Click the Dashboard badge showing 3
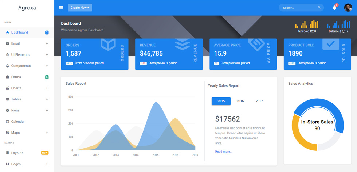The image size is (357, 172). coord(47,33)
